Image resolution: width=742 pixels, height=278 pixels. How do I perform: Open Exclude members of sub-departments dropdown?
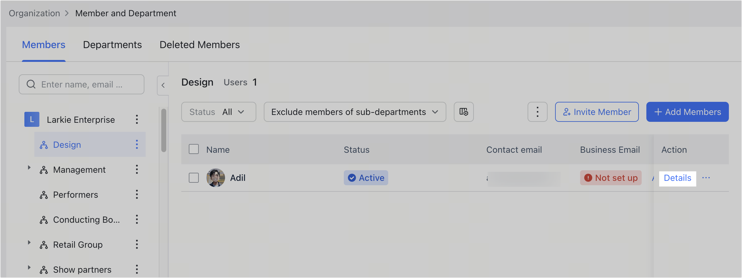point(355,112)
